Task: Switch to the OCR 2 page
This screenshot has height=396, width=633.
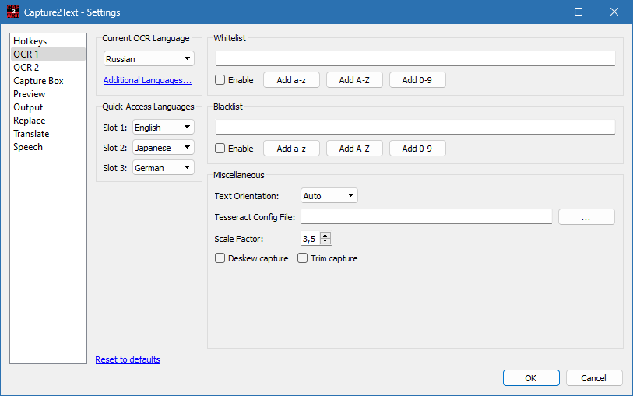Action: [48, 68]
